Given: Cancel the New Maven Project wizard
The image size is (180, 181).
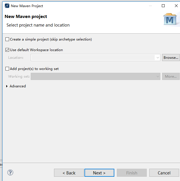Looking at the screenshot, I should click(x=164, y=173).
